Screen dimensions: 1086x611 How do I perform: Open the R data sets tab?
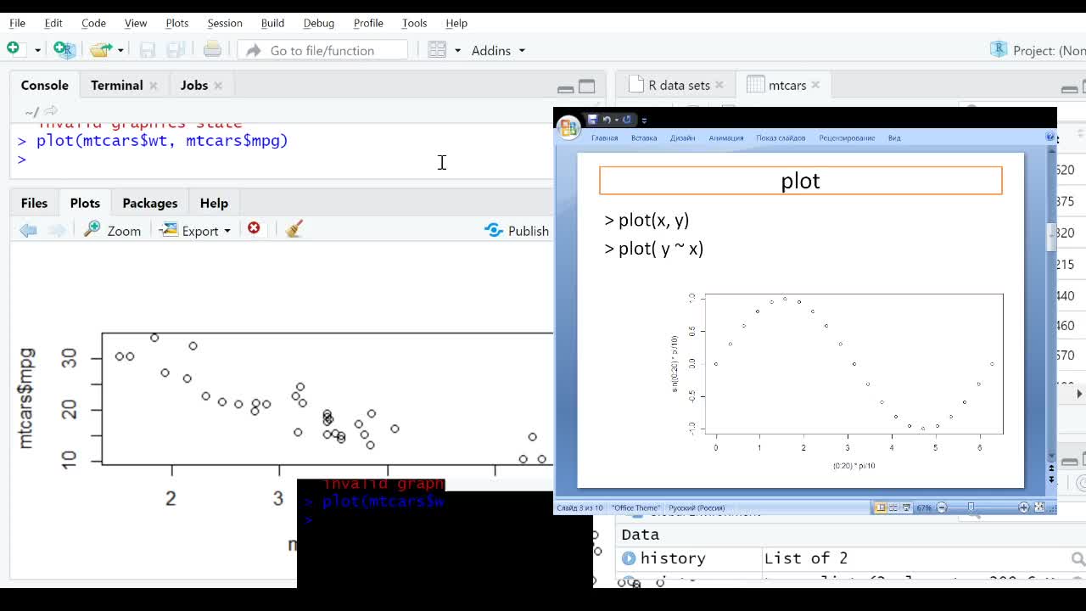[679, 85]
